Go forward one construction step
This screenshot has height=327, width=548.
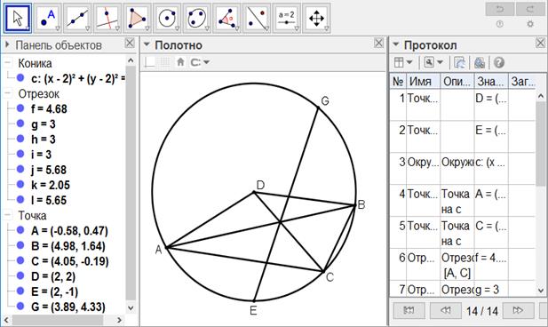click(x=518, y=310)
